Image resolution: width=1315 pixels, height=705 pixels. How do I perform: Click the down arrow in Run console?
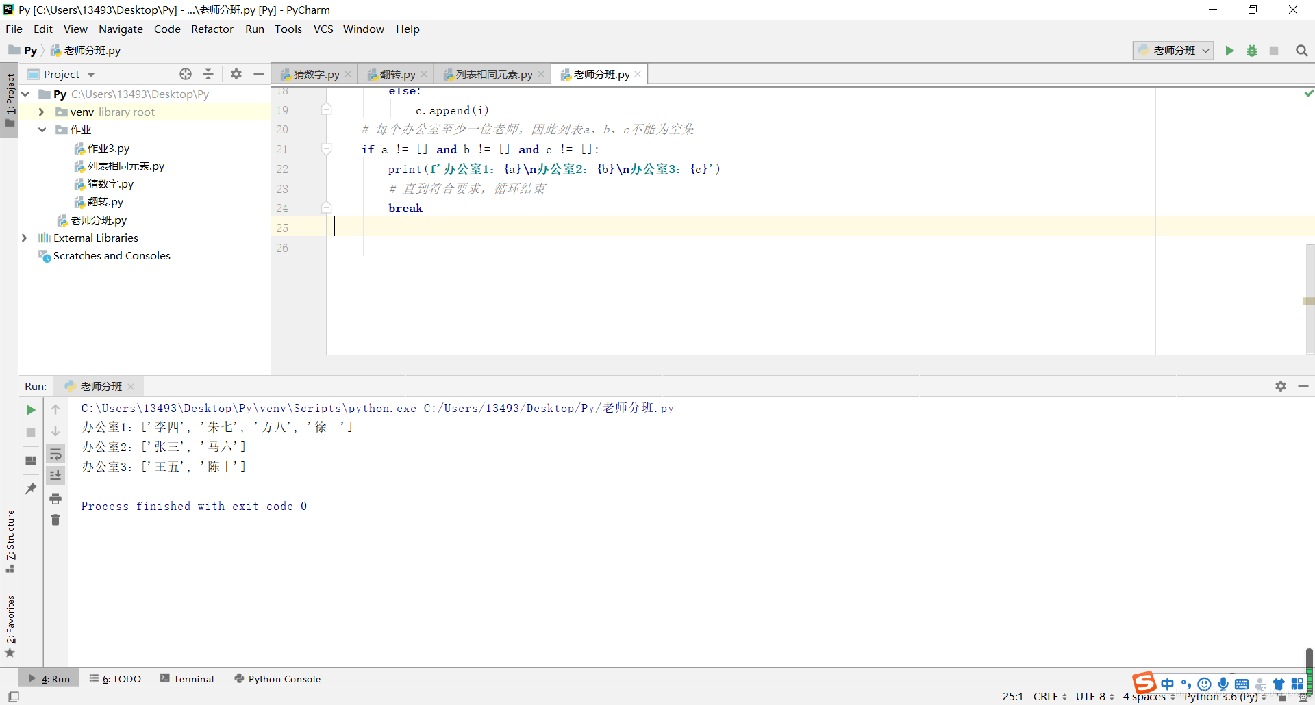click(55, 431)
